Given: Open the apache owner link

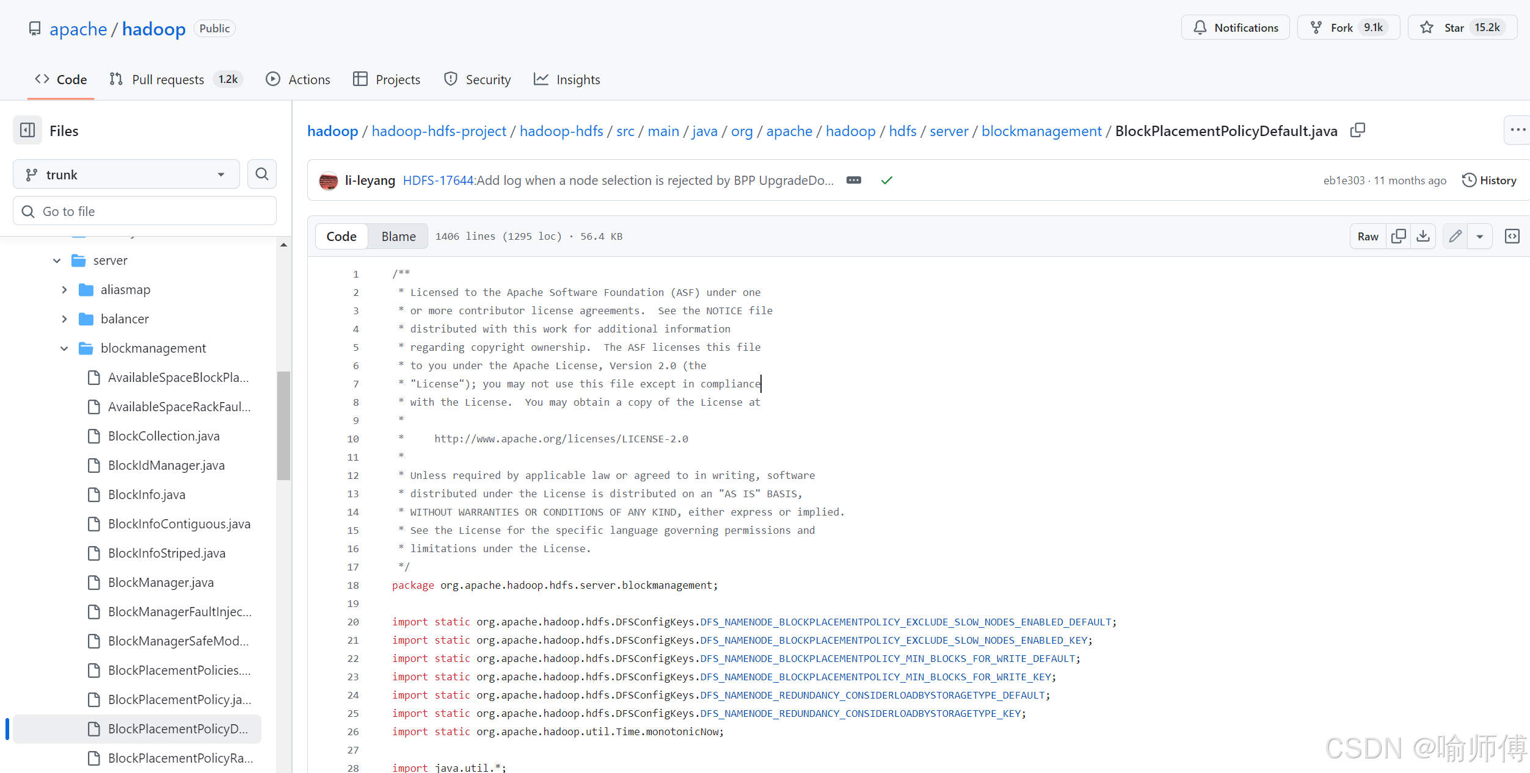Looking at the screenshot, I should tap(78, 29).
